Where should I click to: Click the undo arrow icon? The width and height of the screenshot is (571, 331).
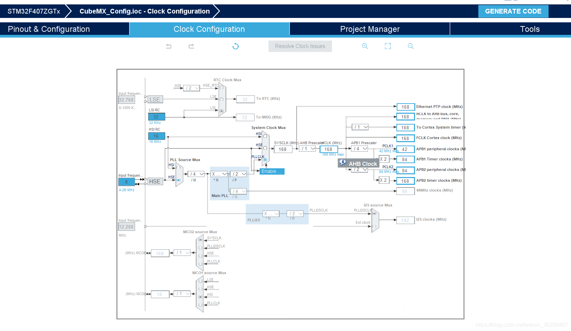coord(169,46)
